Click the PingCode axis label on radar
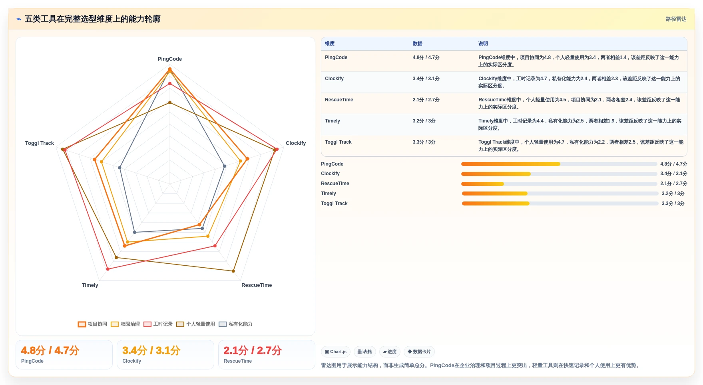Viewport: 703px width, 385px height. pyautogui.click(x=170, y=59)
